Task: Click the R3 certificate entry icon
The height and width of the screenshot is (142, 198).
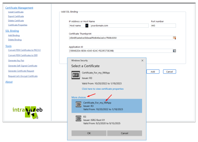Action: (78, 118)
